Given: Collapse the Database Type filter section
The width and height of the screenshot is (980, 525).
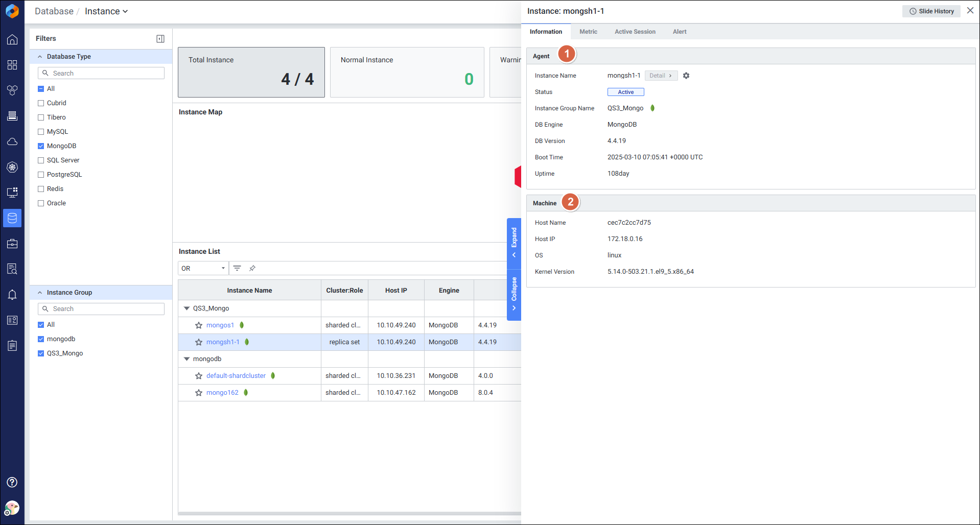Looking at the screenshot, I should pos(40,57).
